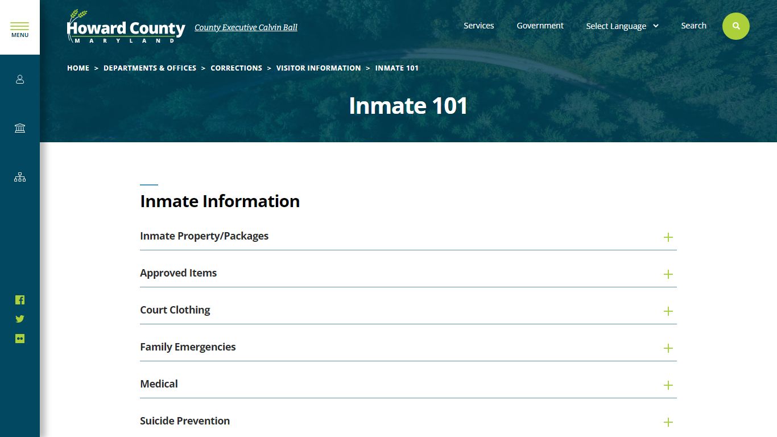This screenshot has height=437, width=777.
Task: Open the Twitter icon link
Action: point(20,319)
